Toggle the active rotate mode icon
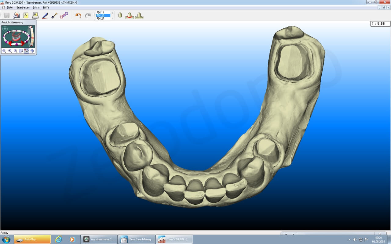The image size is (391, 244). 27,51
